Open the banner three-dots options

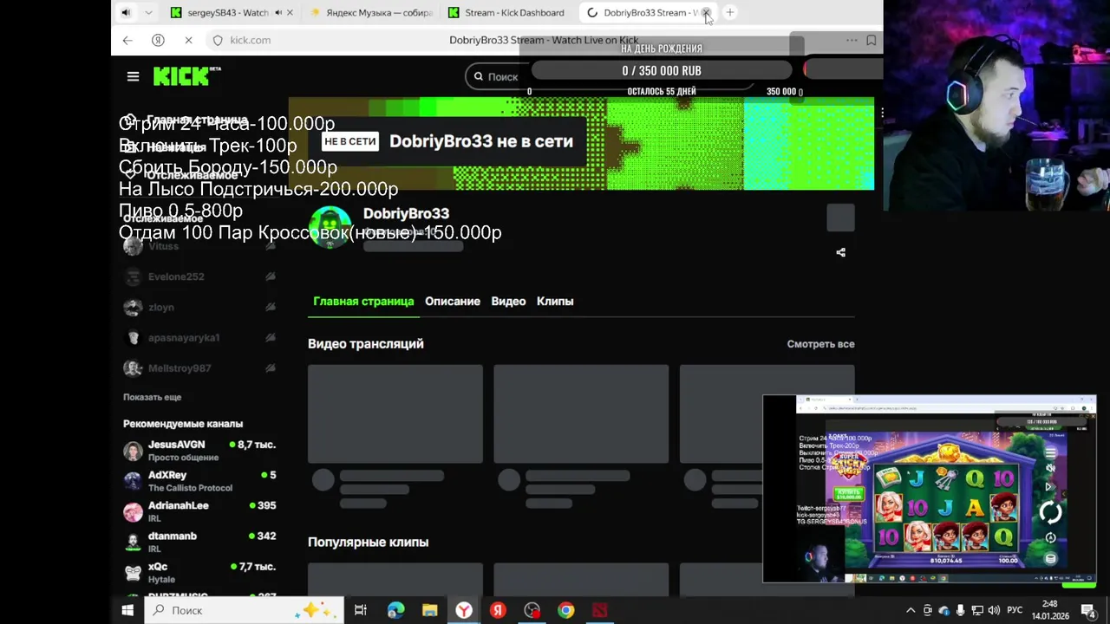(881, 114)
